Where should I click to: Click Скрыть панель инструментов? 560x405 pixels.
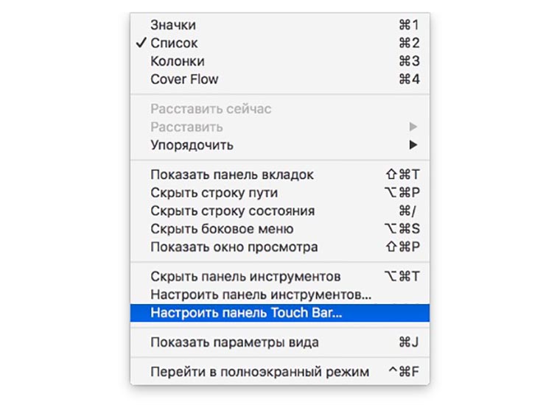pyautogui.click(x=245, y=277)
